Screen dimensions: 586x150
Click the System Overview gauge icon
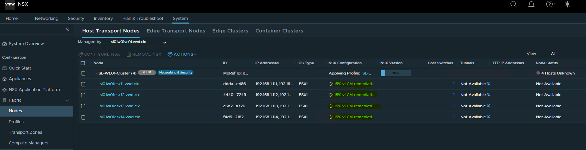coord(4,44)
